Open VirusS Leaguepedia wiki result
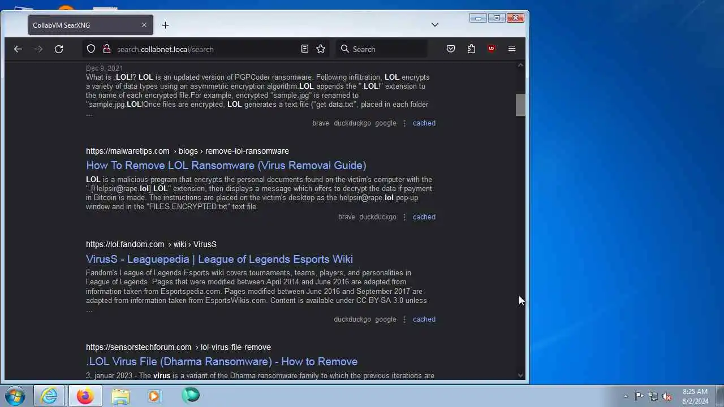Image resolution: width=724 pixels, height=407 pixels. pos(219,259)
